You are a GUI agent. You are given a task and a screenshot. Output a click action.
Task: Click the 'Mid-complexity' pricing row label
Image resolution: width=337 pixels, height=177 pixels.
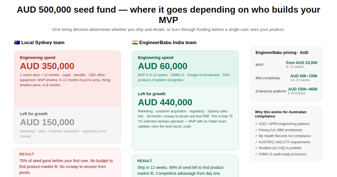(x=268, y=78)
